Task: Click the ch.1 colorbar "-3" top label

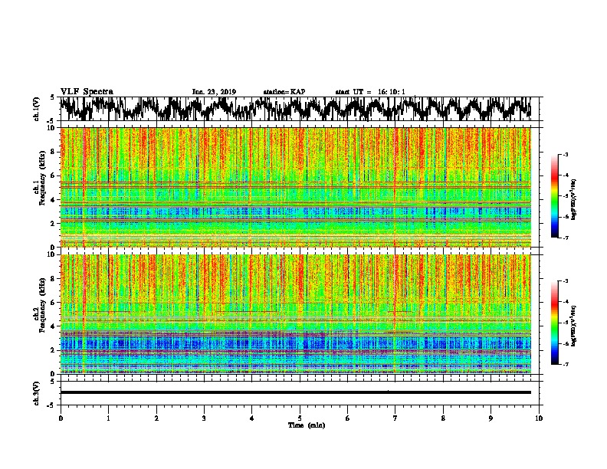Action: tap(565, 155)
